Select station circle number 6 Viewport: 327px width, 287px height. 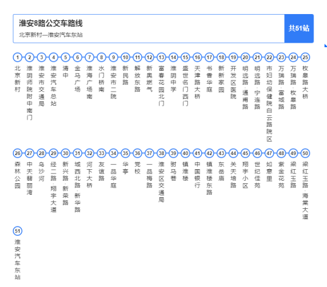[77, 57]
